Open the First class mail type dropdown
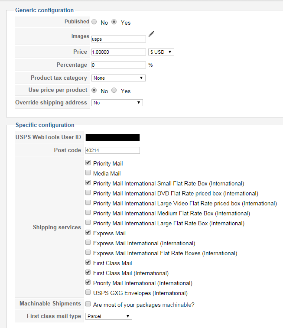 pos(108,316)
